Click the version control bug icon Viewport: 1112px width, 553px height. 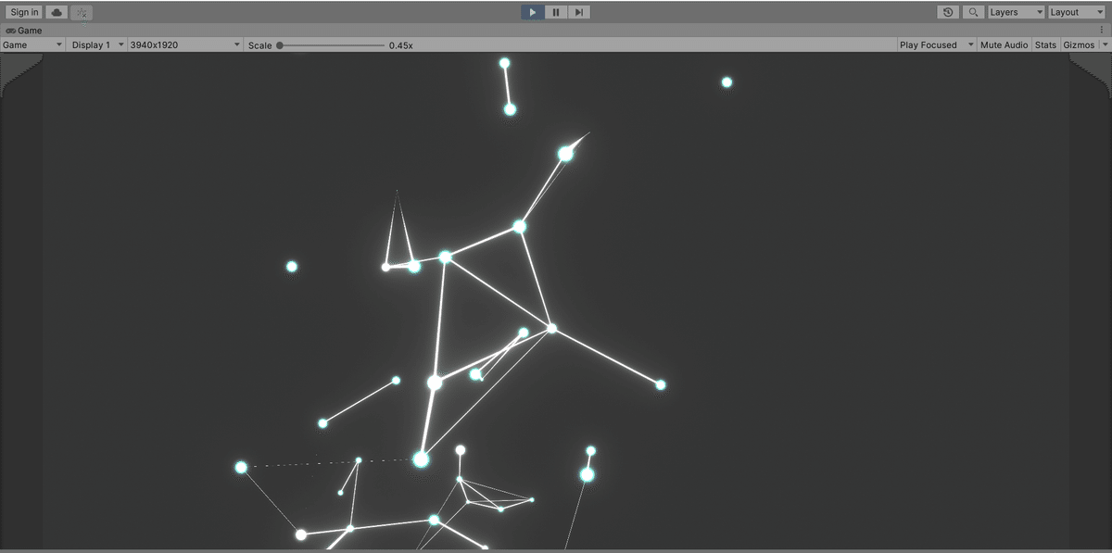tap(82, 12)
